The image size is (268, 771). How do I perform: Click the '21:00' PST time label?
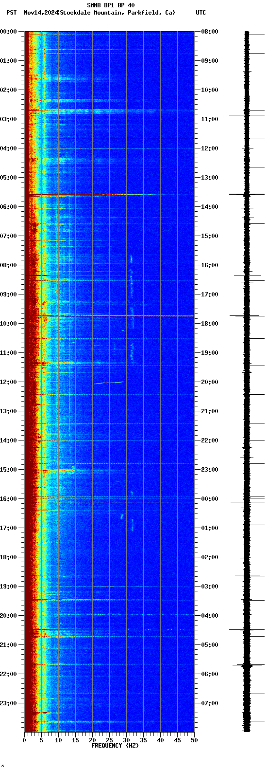point(8,645)
